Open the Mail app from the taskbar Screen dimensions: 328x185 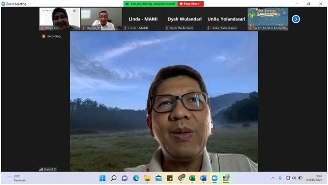[x=158, y=178]
